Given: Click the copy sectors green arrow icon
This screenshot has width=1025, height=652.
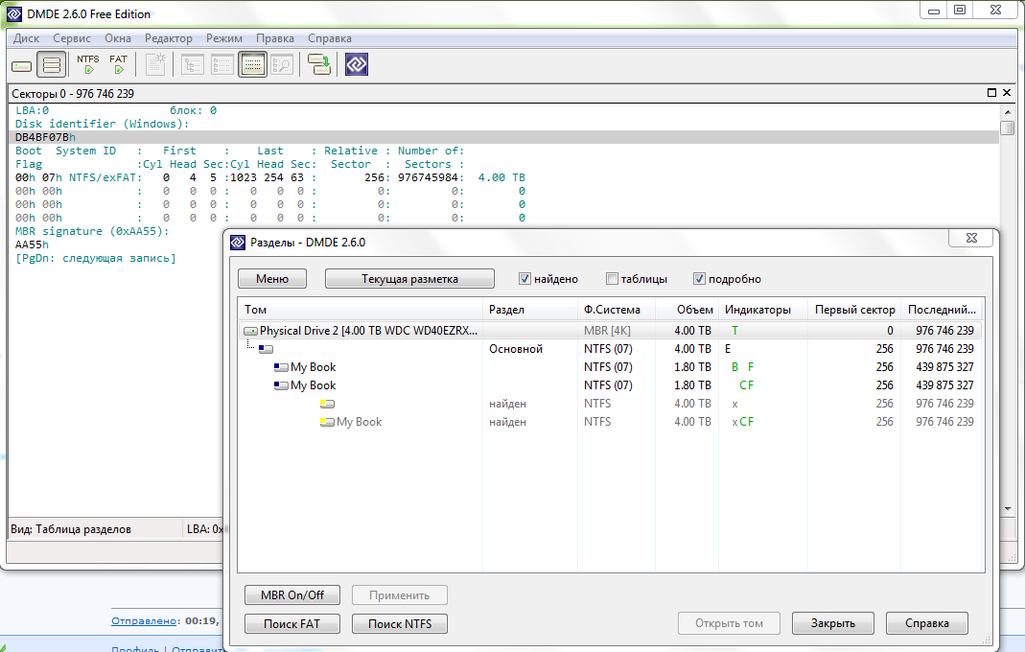Looking at the screenshot, I should (x=319, y=65).
